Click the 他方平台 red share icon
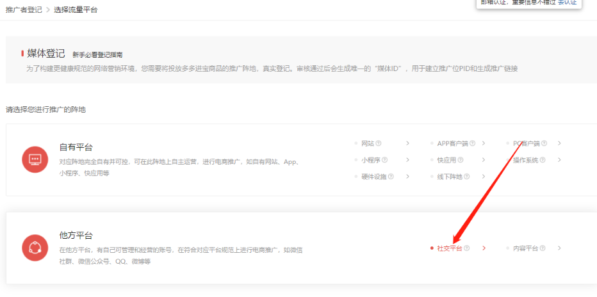 [35, 248]
